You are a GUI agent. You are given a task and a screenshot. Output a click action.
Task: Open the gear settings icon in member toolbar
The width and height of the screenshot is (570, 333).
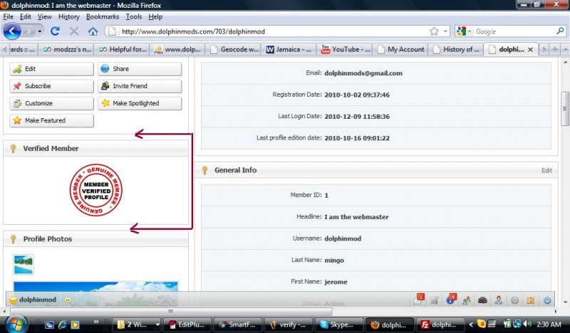point(514,300)
